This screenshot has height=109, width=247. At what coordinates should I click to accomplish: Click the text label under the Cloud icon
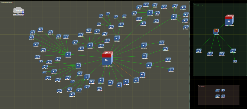pyautogui.click(x=19, y=15)
